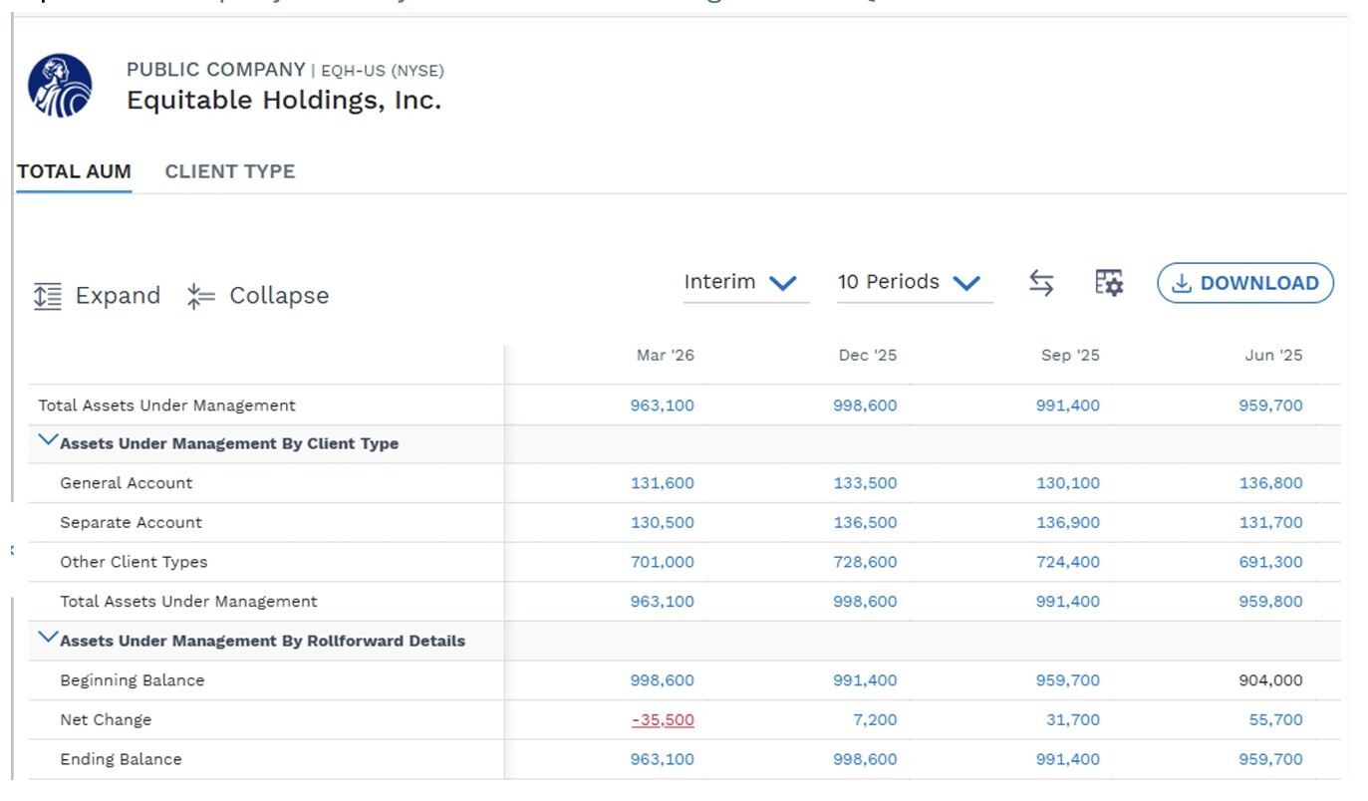
Task: Click Jun '25 Other Client Types value 691,300
Action: click(1270, 562)
